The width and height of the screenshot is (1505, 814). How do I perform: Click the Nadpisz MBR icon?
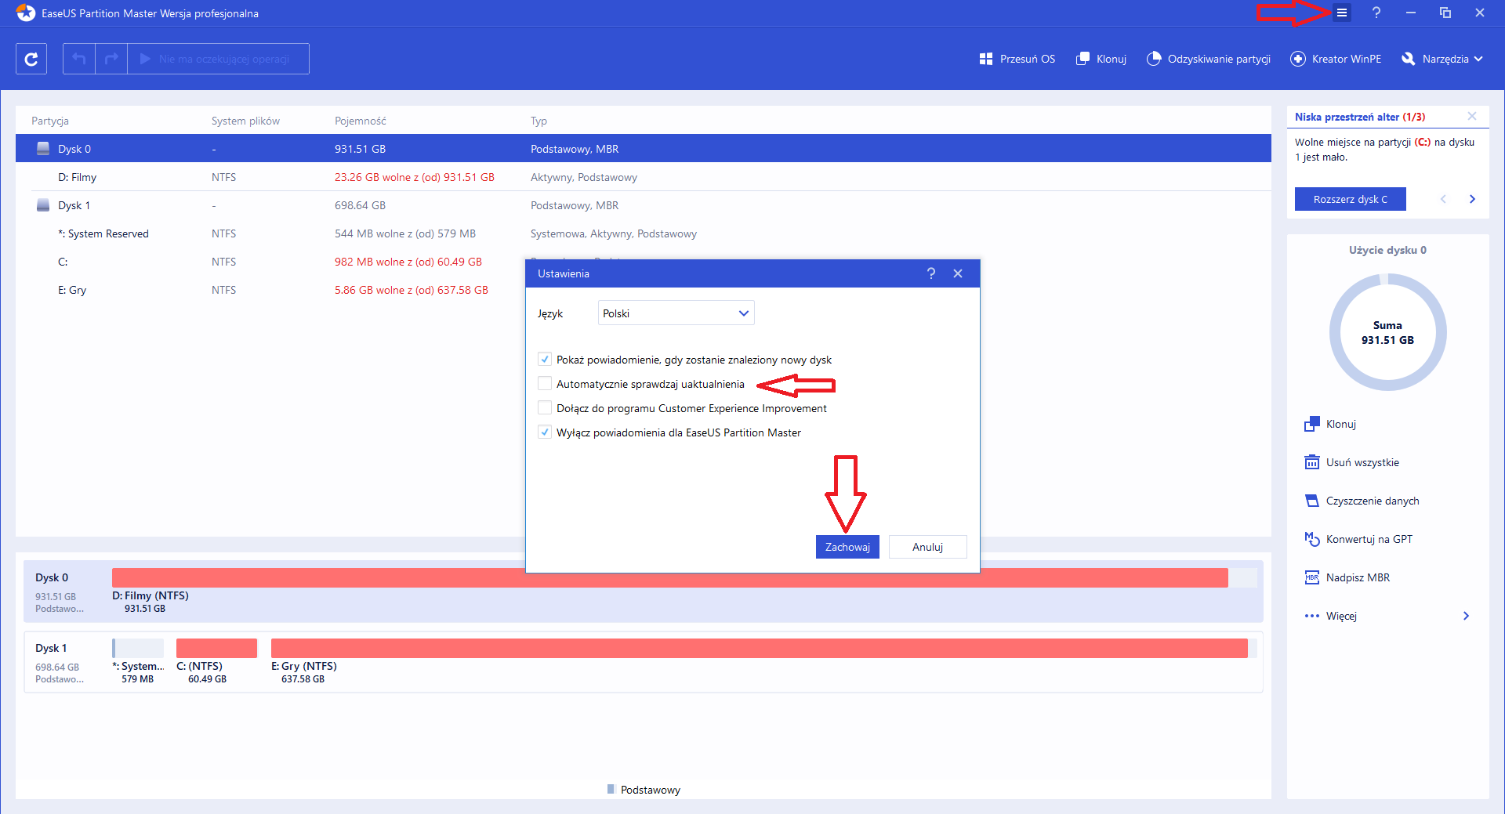1311,577
